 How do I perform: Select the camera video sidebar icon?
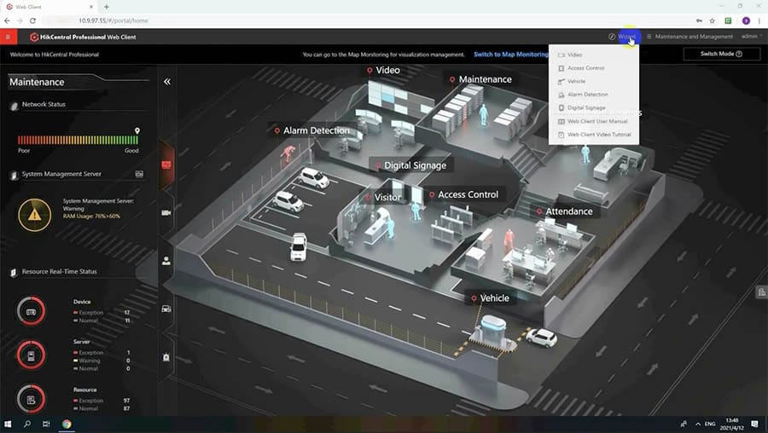coord(166,212)
